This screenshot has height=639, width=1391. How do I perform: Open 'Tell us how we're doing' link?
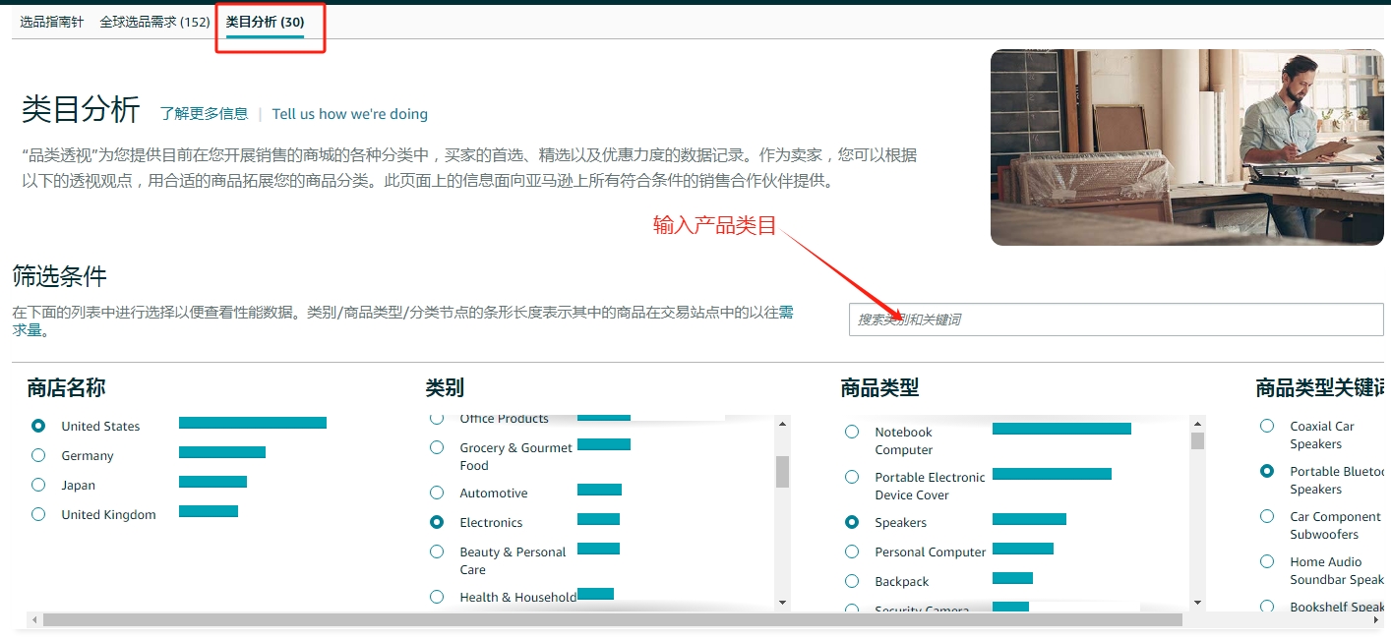[349, 114]
